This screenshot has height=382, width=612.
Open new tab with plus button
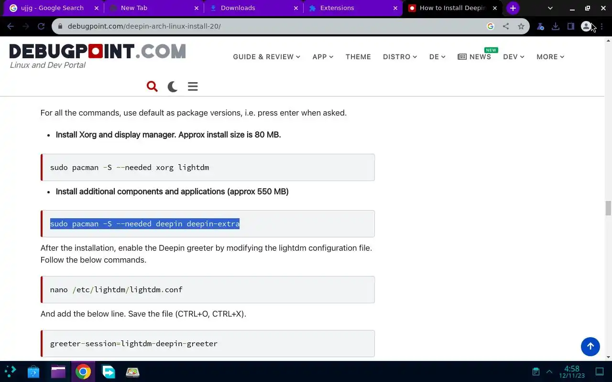click(x=513, y=8)
